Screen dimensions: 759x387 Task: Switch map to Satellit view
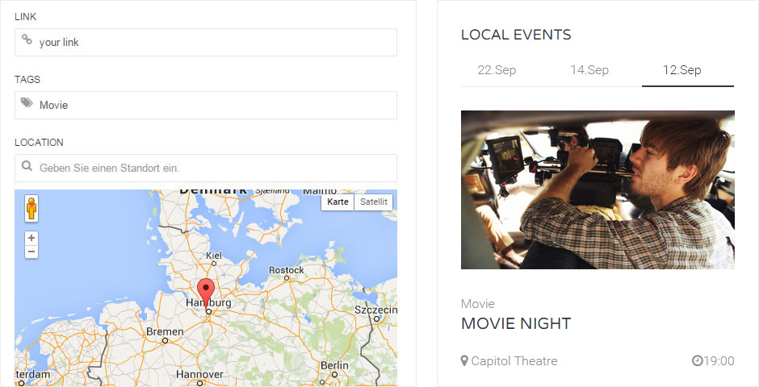(x=374, y=202)
